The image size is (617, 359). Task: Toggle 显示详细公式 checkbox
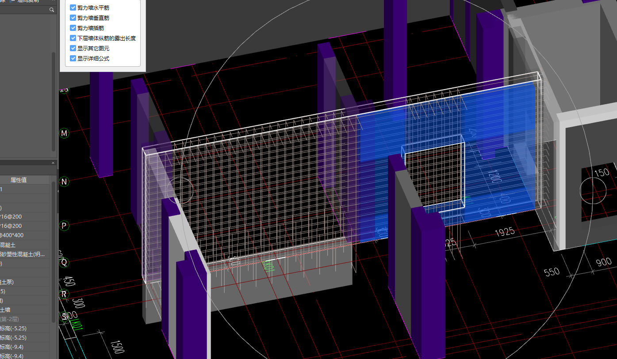pyautogui.click(x=73, y=58)
